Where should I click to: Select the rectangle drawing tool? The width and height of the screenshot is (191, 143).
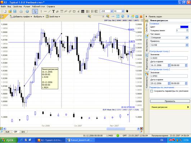point(74,11)
